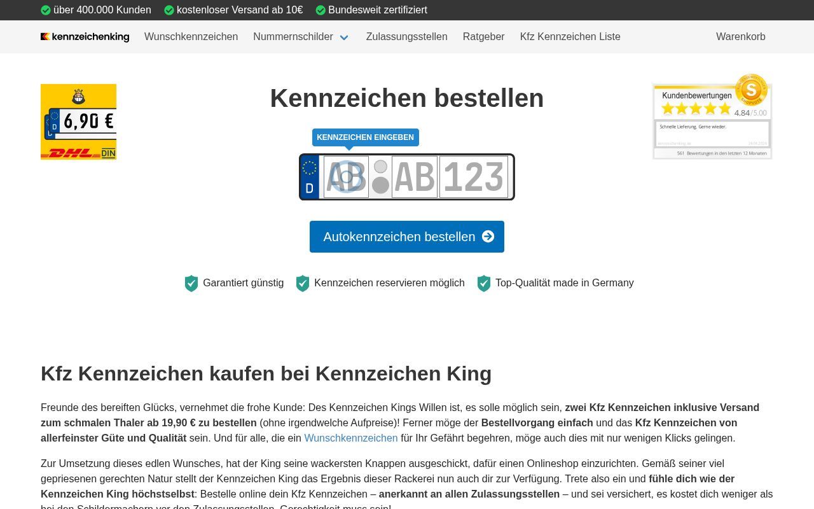Click the first AB city-code plate field

tap(346, 177)
